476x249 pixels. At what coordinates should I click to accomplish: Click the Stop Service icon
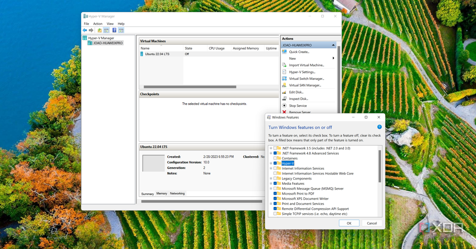[284, 105]
